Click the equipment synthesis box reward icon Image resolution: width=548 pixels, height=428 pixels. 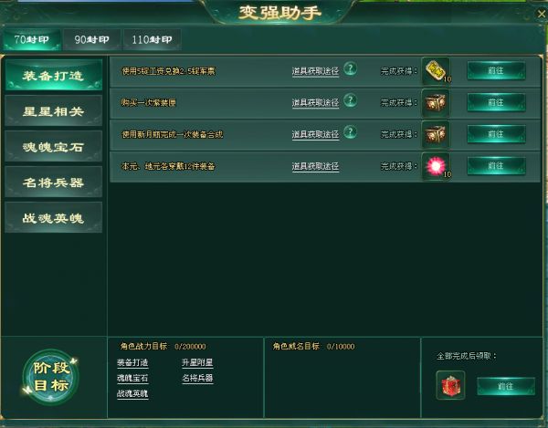click(436, 134)
